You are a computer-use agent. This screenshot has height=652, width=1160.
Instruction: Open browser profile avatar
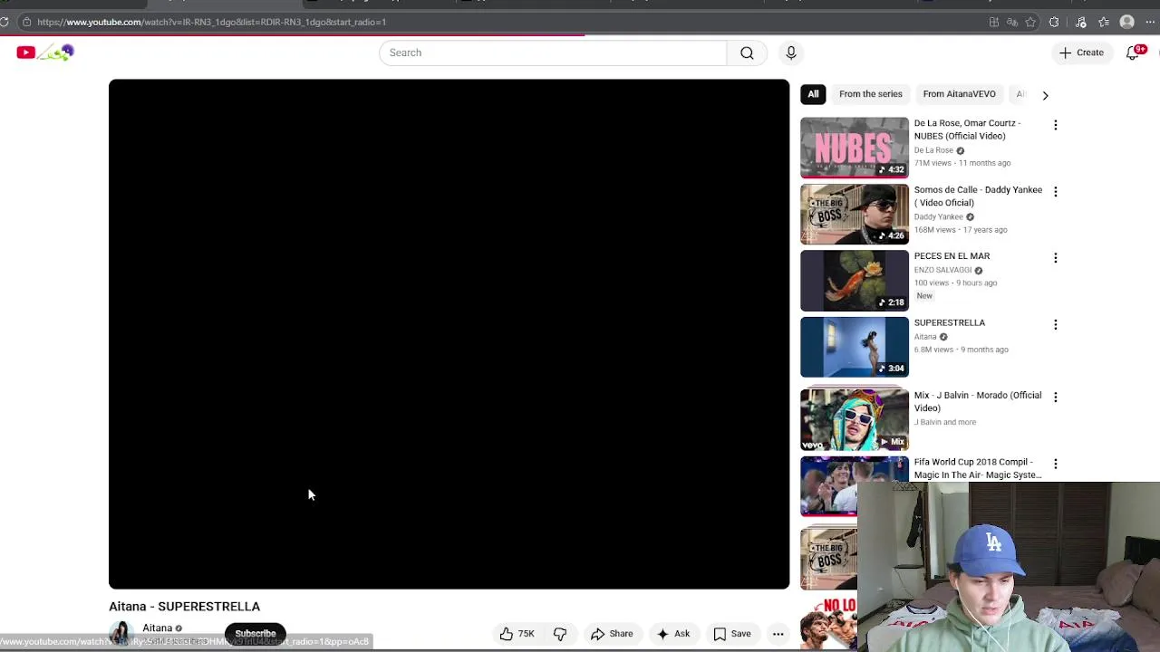1127,22
